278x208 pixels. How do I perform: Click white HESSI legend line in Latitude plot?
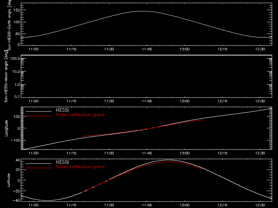coord(39,163)
